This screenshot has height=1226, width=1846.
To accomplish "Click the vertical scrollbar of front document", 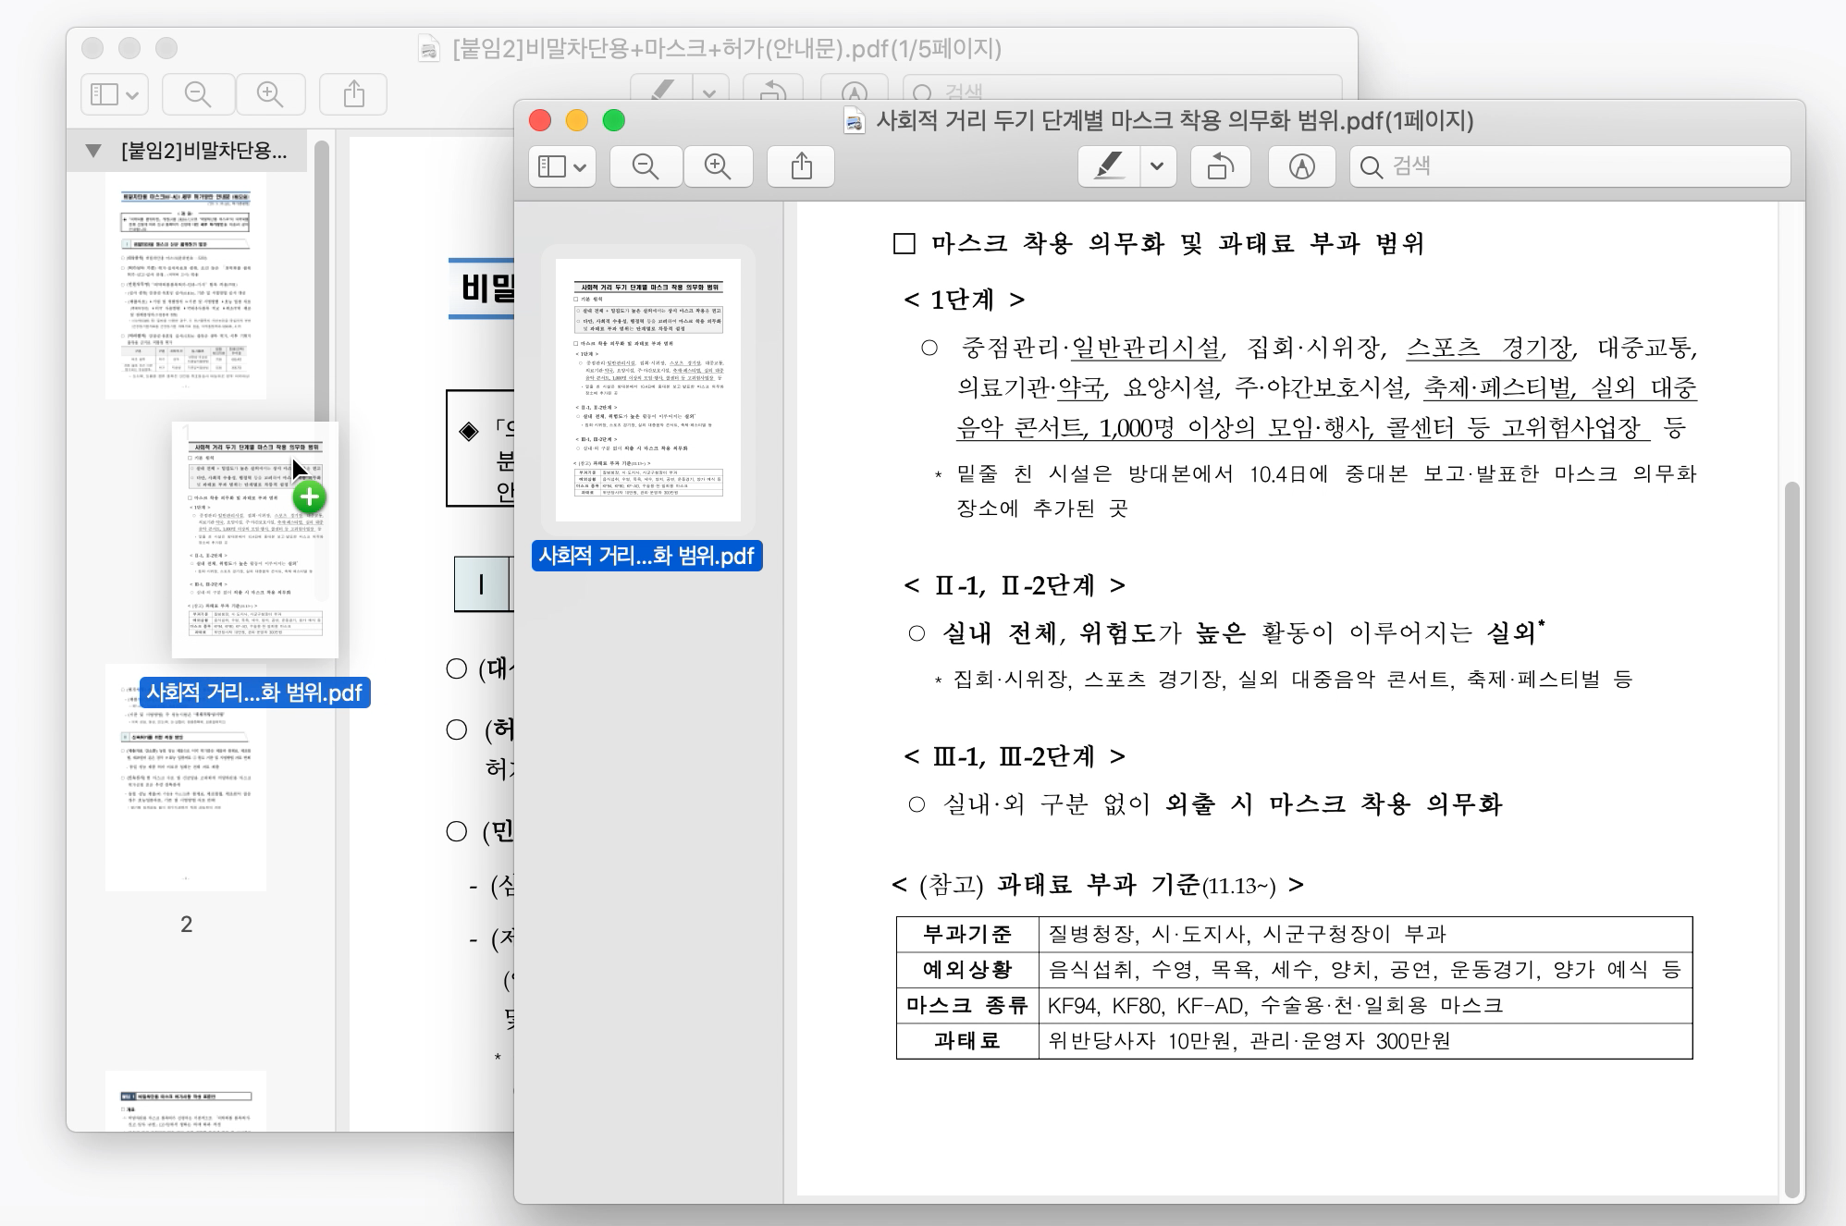I will coord(1792,832).
